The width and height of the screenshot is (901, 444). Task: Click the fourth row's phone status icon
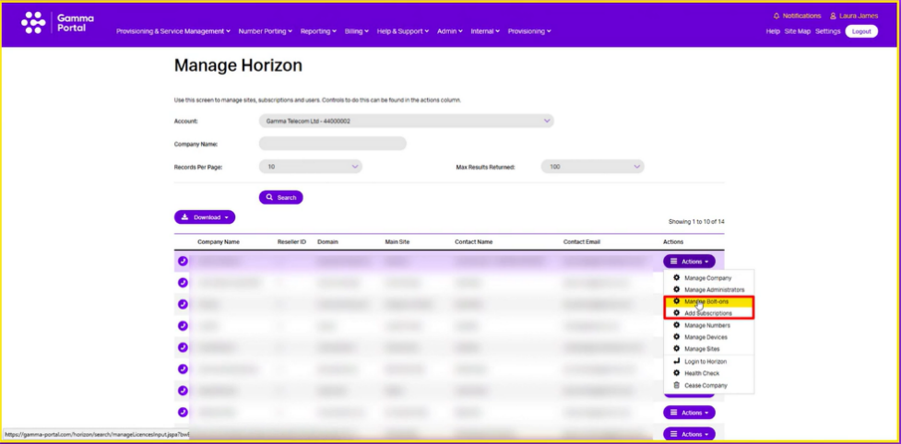point(183,326)
